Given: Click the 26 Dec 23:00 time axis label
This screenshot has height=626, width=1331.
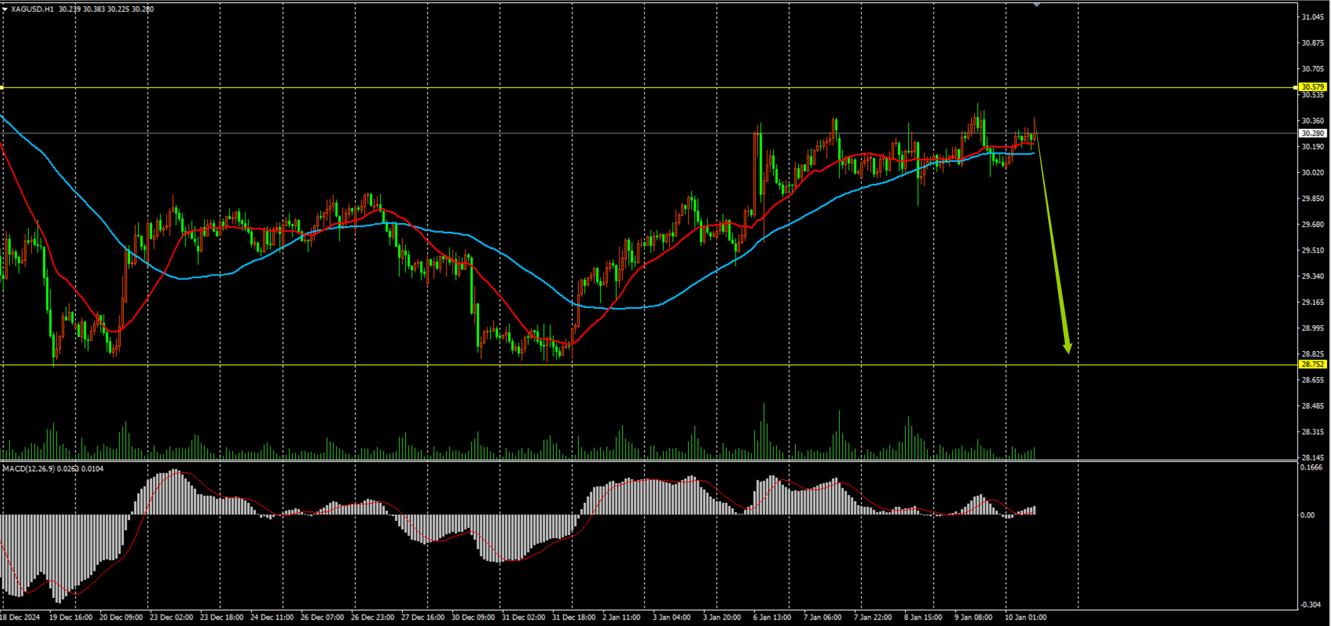Looking at the screenshot, I should [x=373, y=618].
